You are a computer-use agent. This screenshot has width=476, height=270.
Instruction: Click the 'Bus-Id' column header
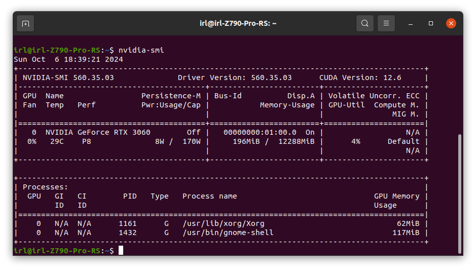point(228,96)
